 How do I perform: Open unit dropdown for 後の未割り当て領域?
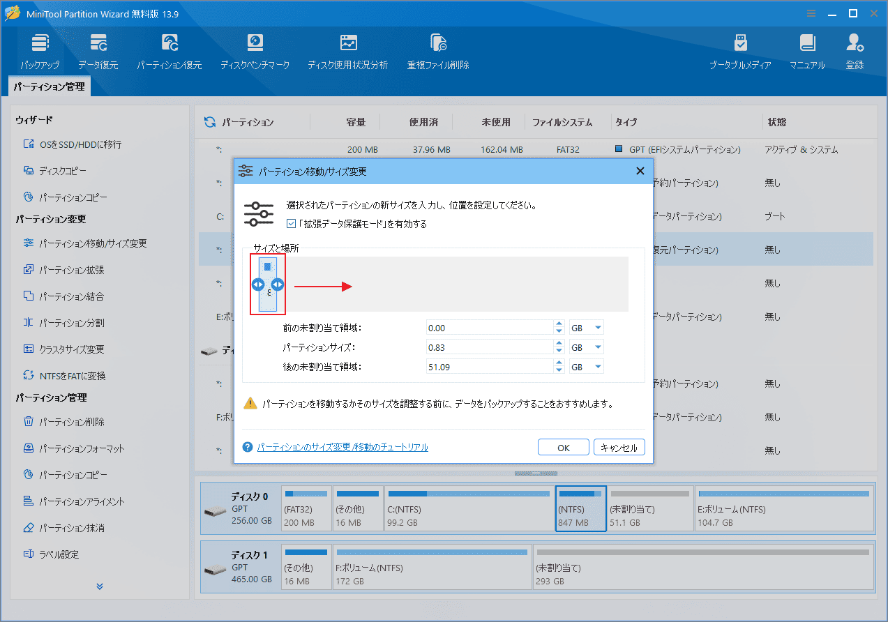tap(587, 367)
